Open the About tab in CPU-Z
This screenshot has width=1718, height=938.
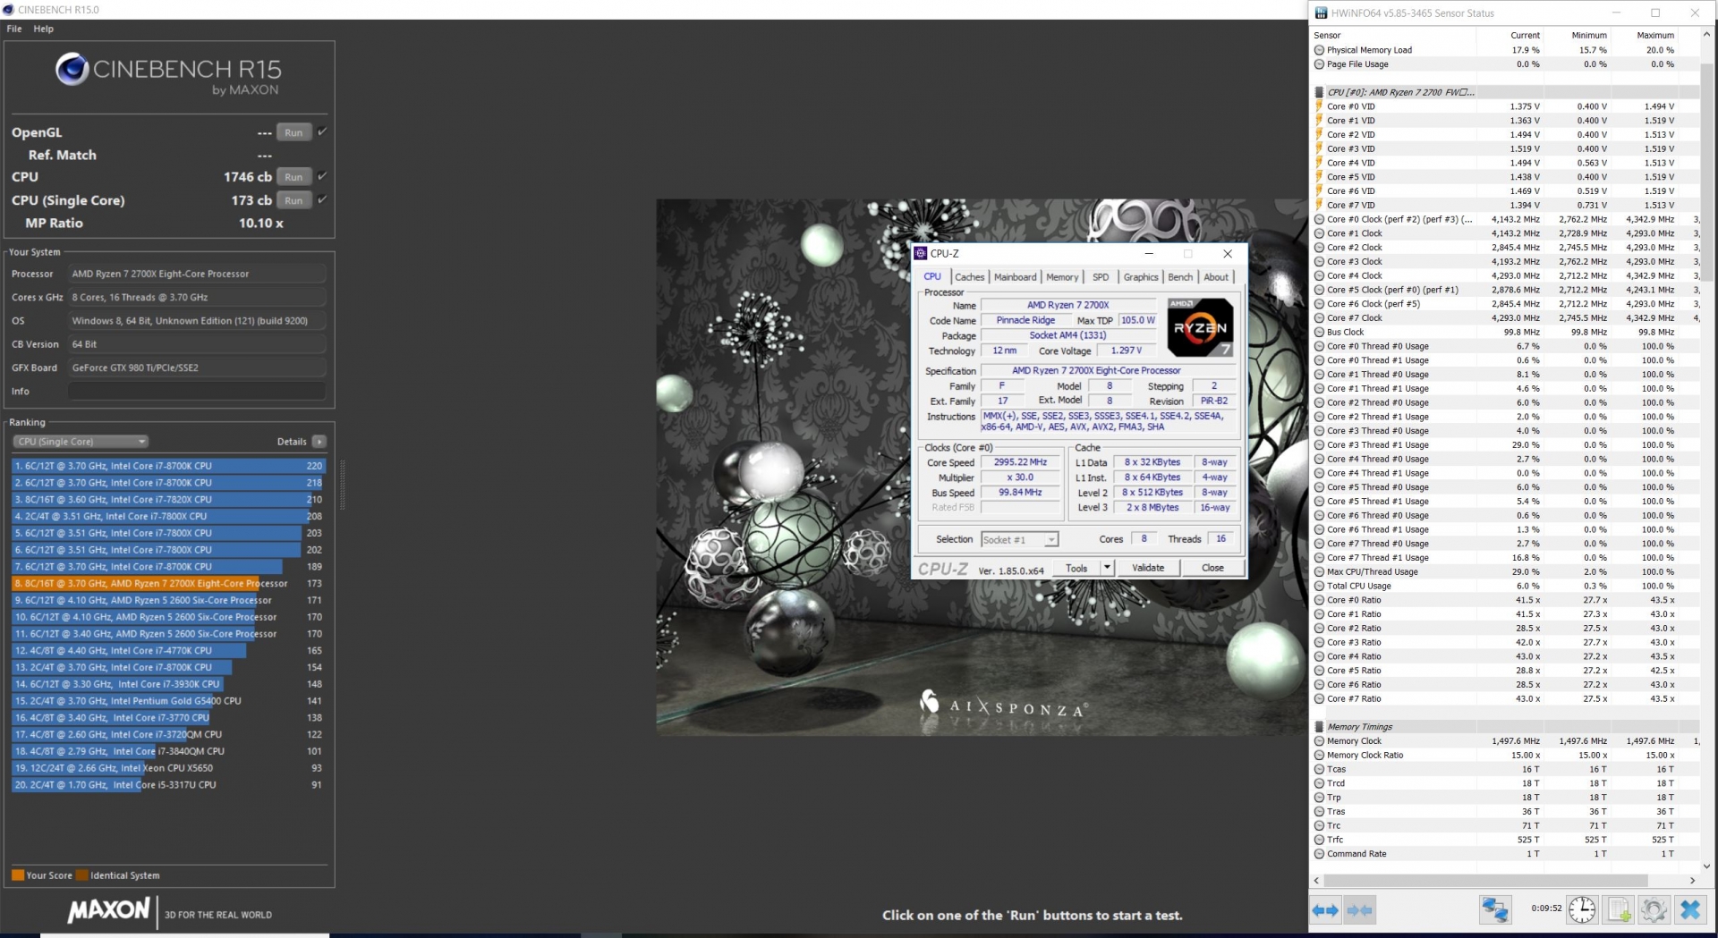[x=1216, y=277]
